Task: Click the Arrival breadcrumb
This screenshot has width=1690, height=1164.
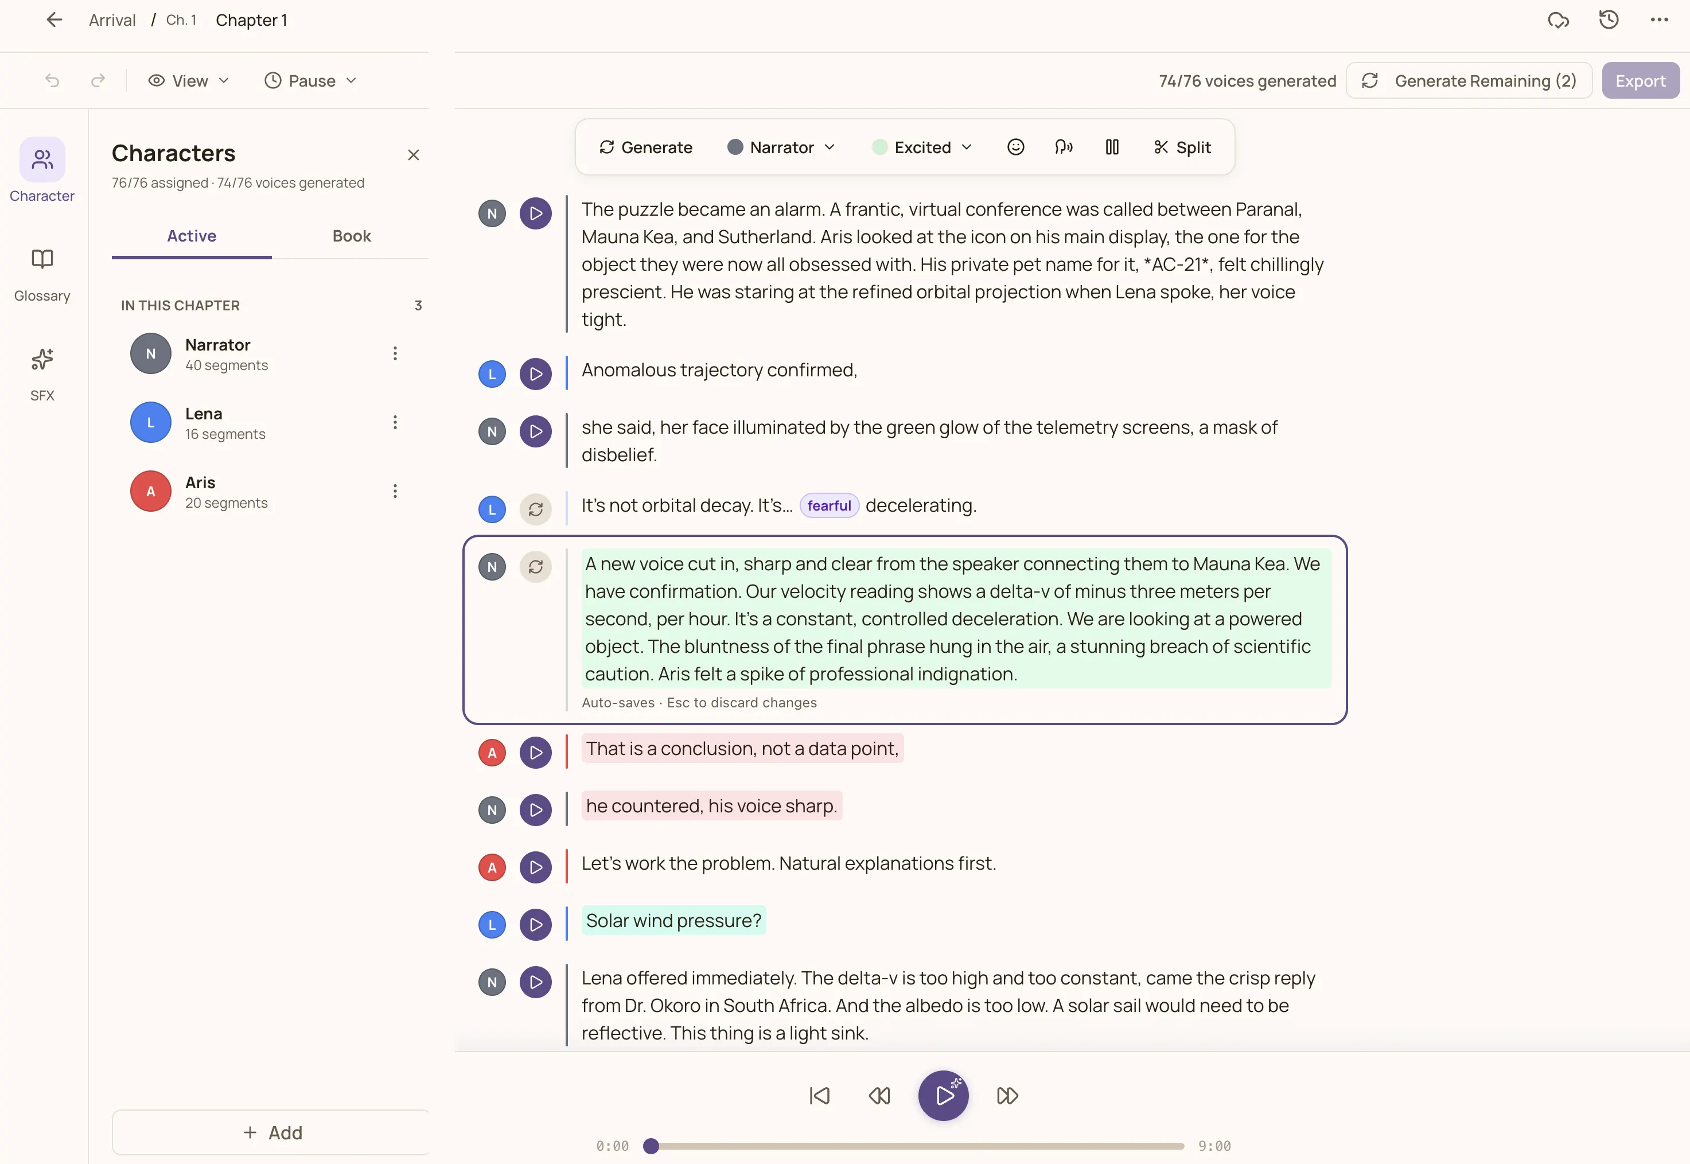Action: tap(112, 20)
